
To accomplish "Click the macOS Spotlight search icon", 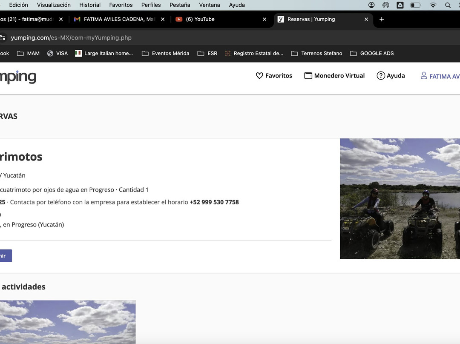I will tap(448, 5).
